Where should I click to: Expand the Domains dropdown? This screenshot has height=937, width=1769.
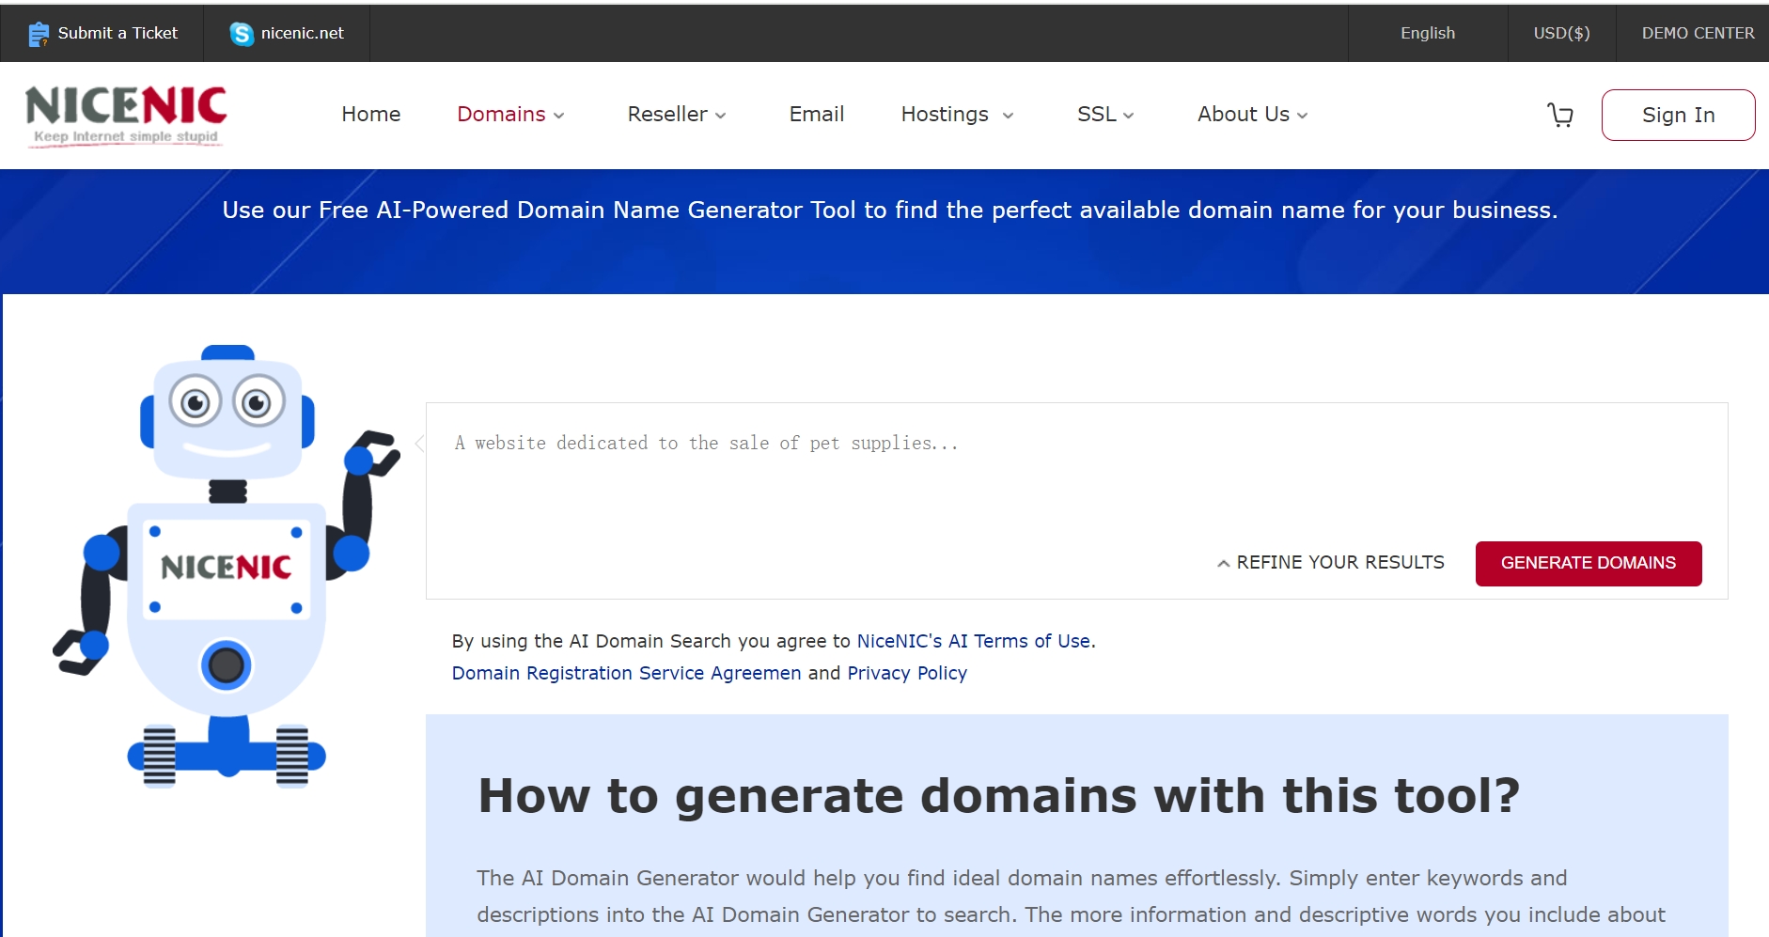pyautogui.click(x=509, y=115)
